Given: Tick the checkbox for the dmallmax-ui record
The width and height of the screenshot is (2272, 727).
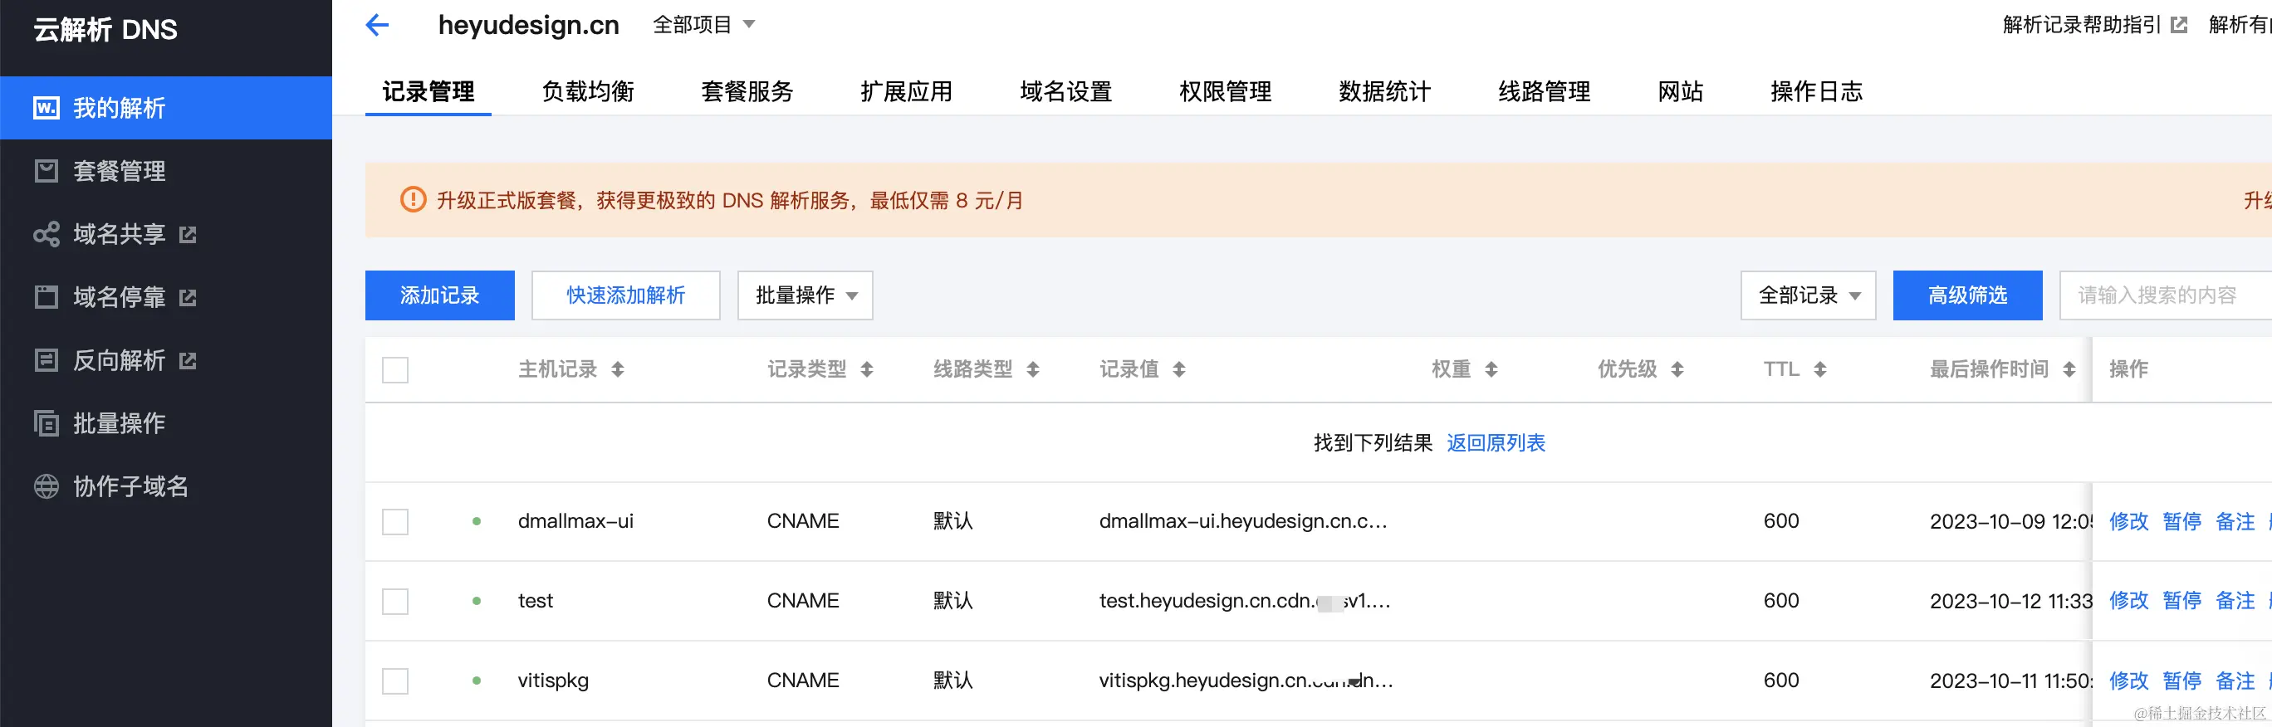Looking at the screenshot, I should [395, 522].
